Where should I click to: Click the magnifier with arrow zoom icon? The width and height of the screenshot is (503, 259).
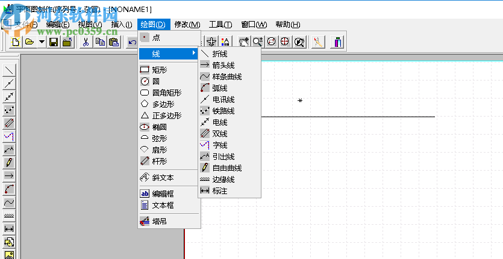pos(299,42)
